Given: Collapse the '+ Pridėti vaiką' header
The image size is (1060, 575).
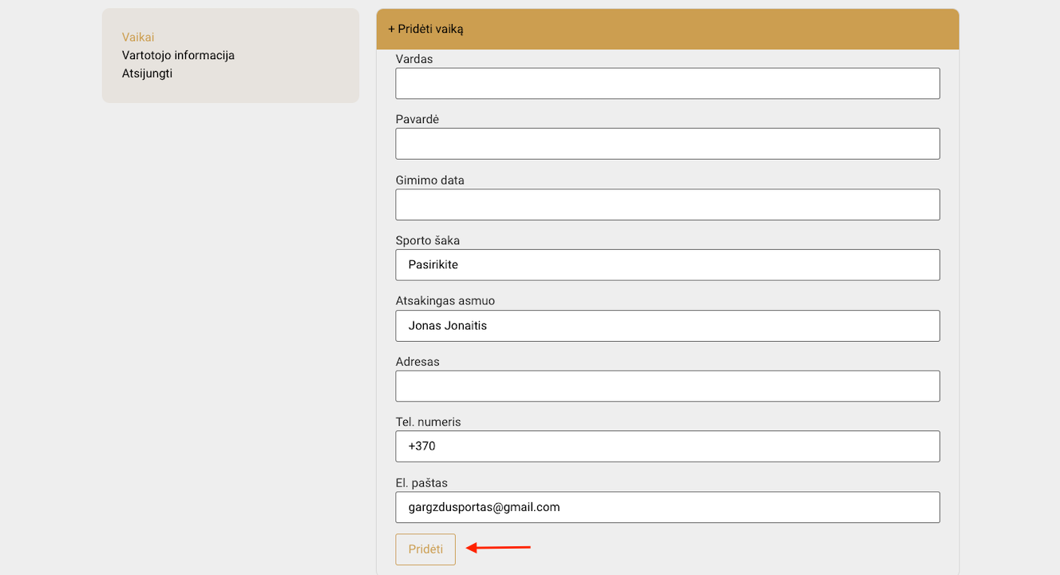Looking at the screenshot, I should click(x=667, y=29).
